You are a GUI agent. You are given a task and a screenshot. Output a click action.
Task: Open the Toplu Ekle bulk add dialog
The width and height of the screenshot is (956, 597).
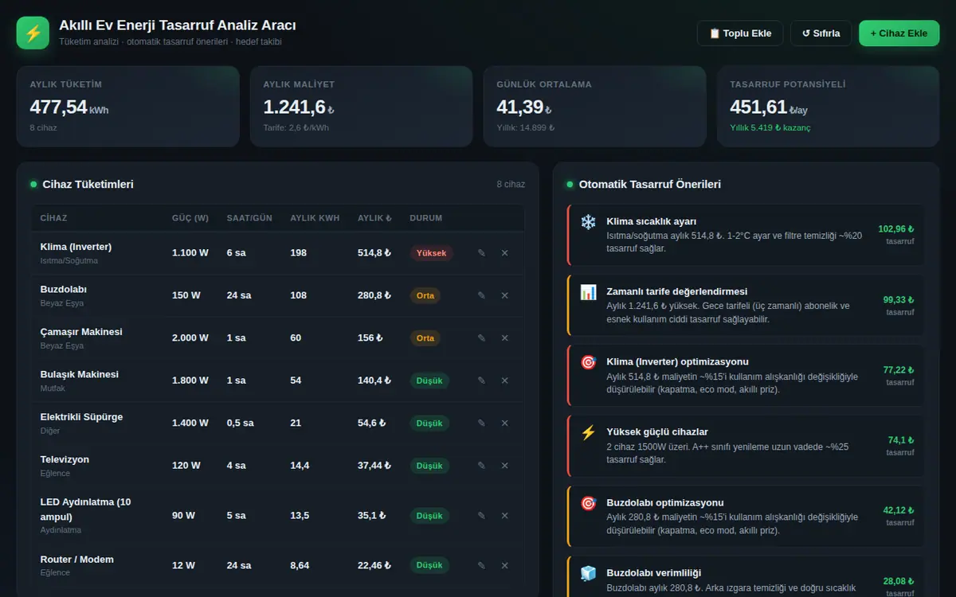740,33
